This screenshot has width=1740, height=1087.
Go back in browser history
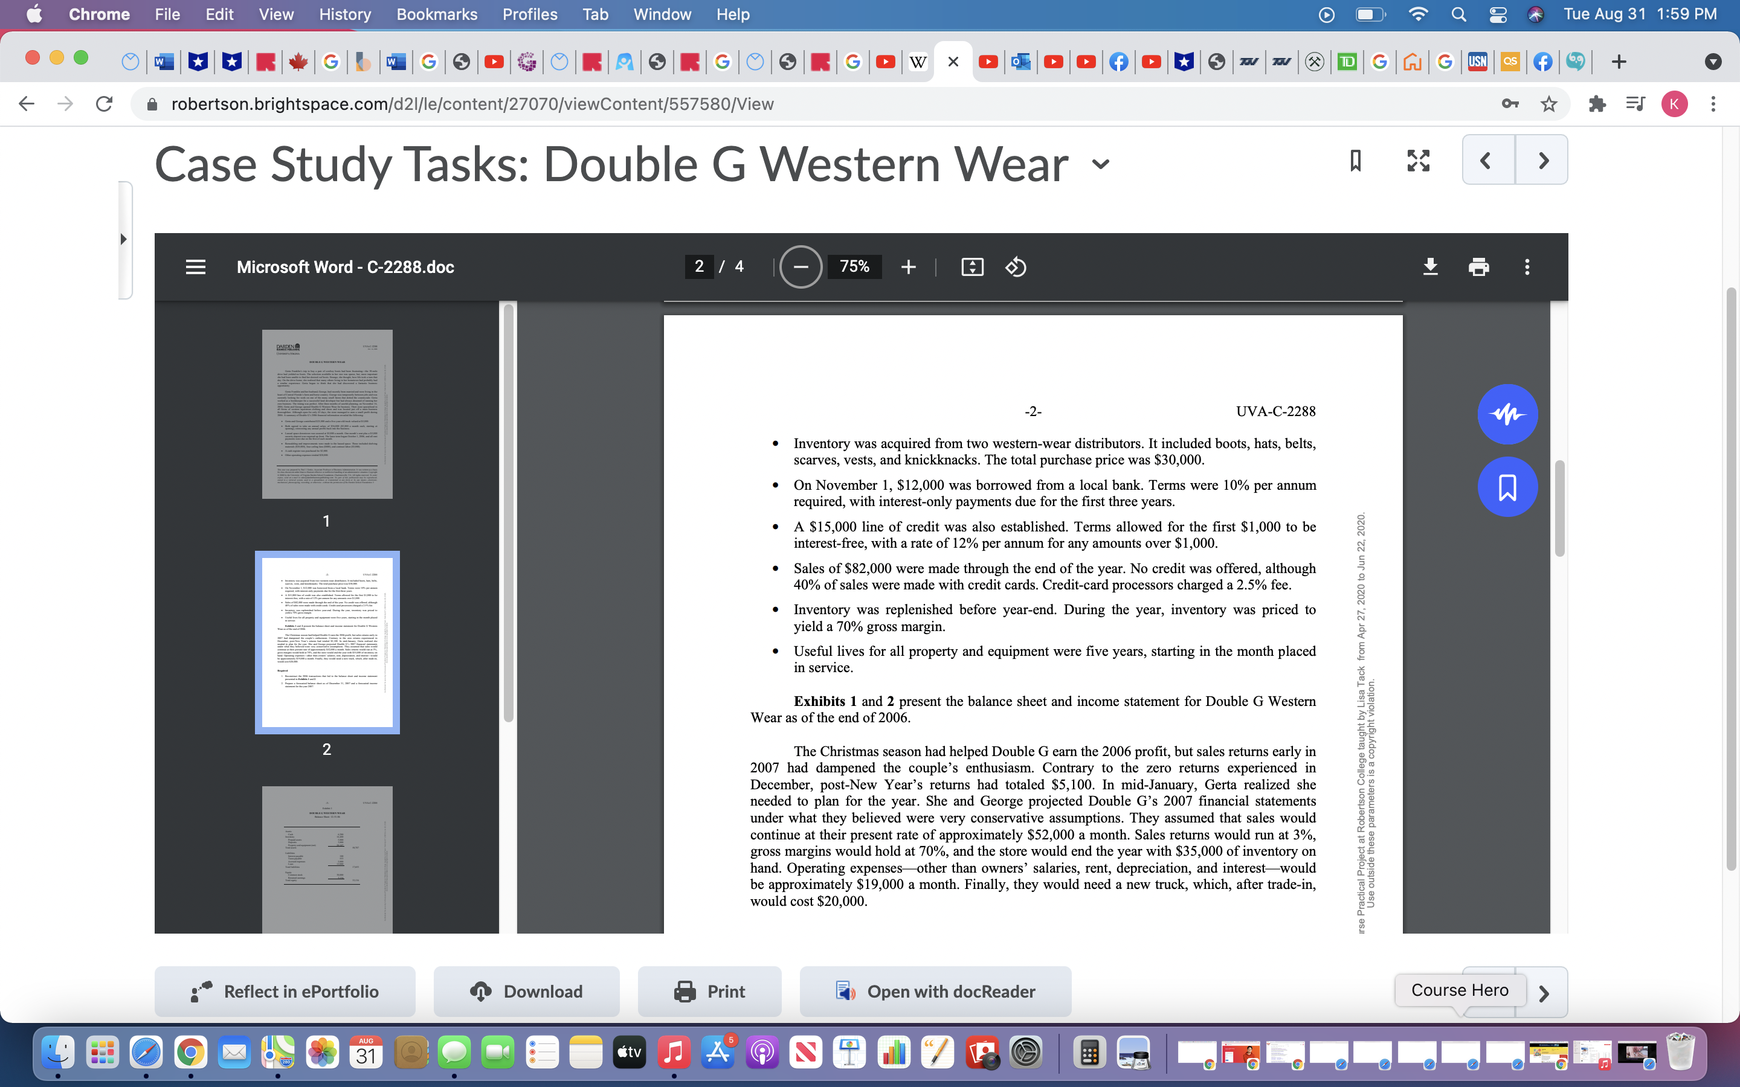[26, 103]
